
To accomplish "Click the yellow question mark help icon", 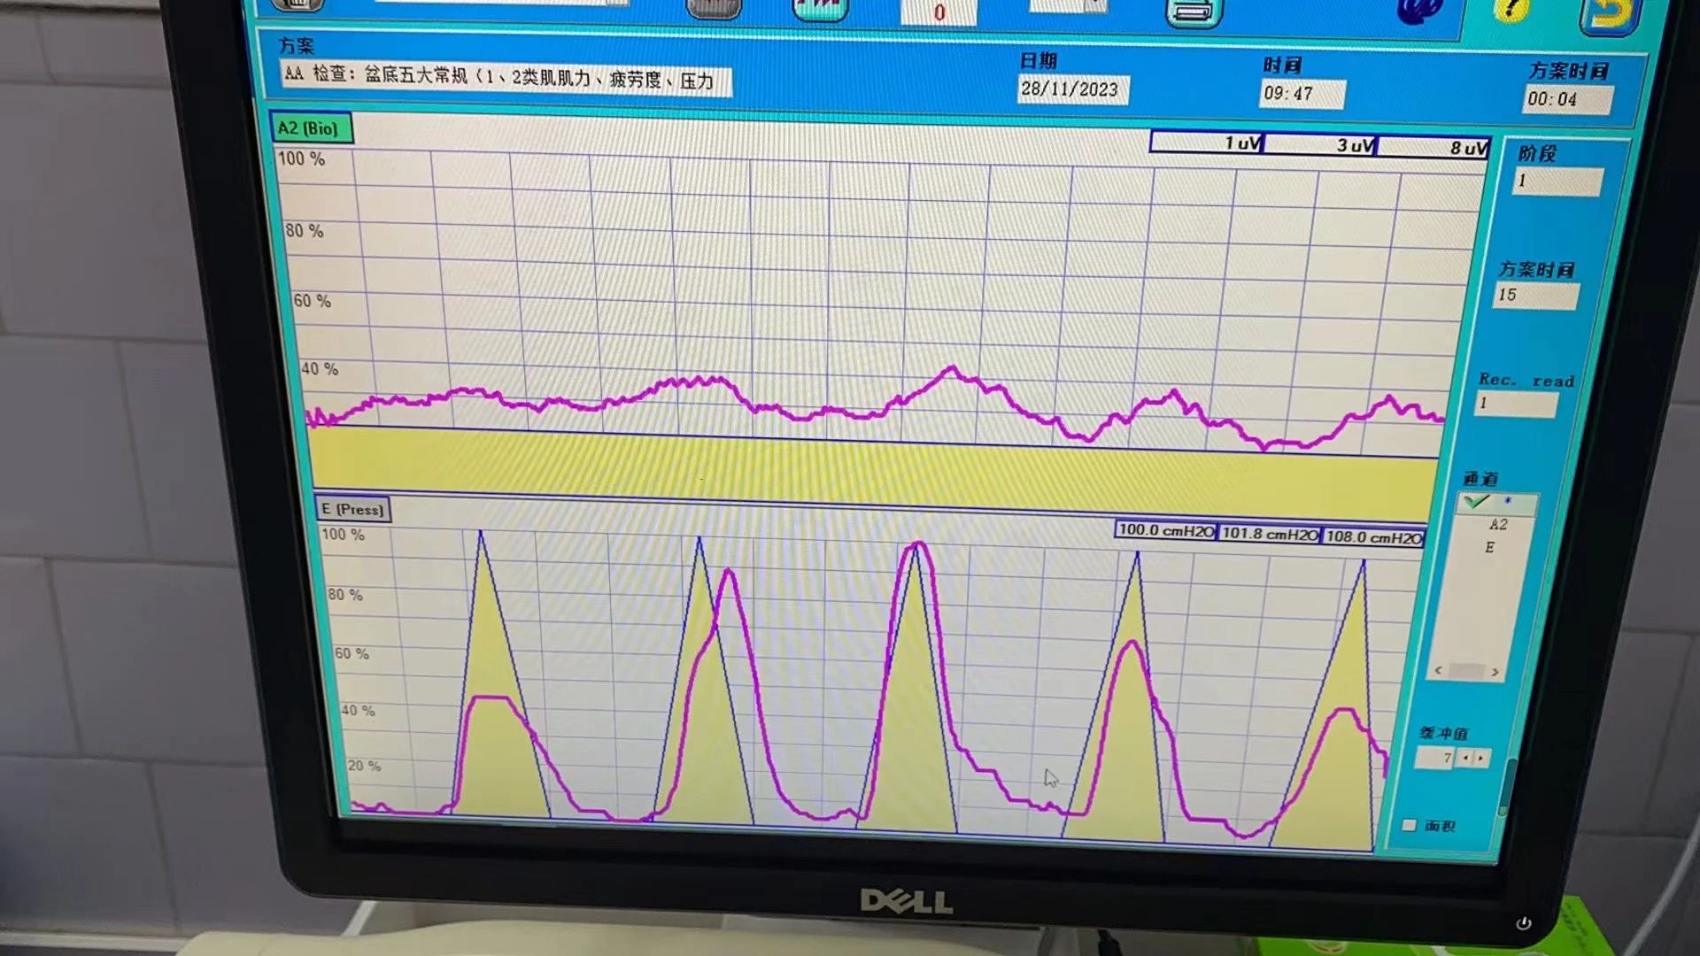I will point(1511,11).
